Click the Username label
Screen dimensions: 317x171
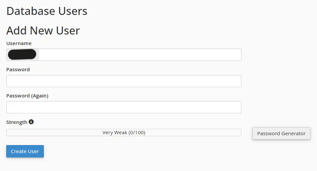[19, 43]
